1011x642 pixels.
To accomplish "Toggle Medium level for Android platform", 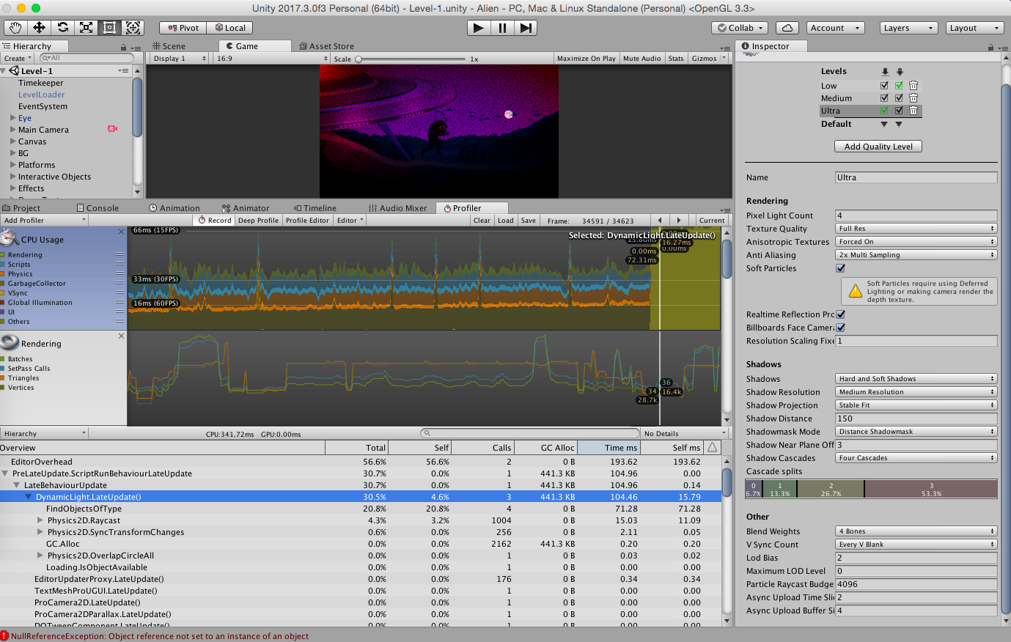I will click(899, 98).
